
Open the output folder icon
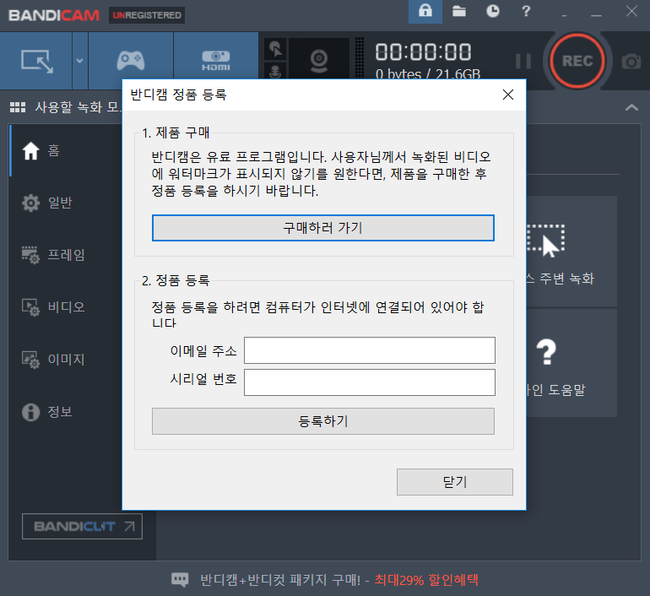(x=459, y=11)
